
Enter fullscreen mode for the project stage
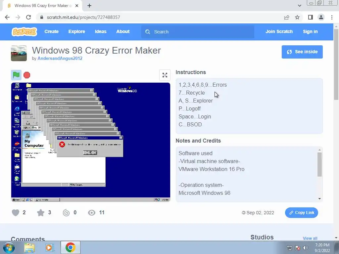point(165,75)
